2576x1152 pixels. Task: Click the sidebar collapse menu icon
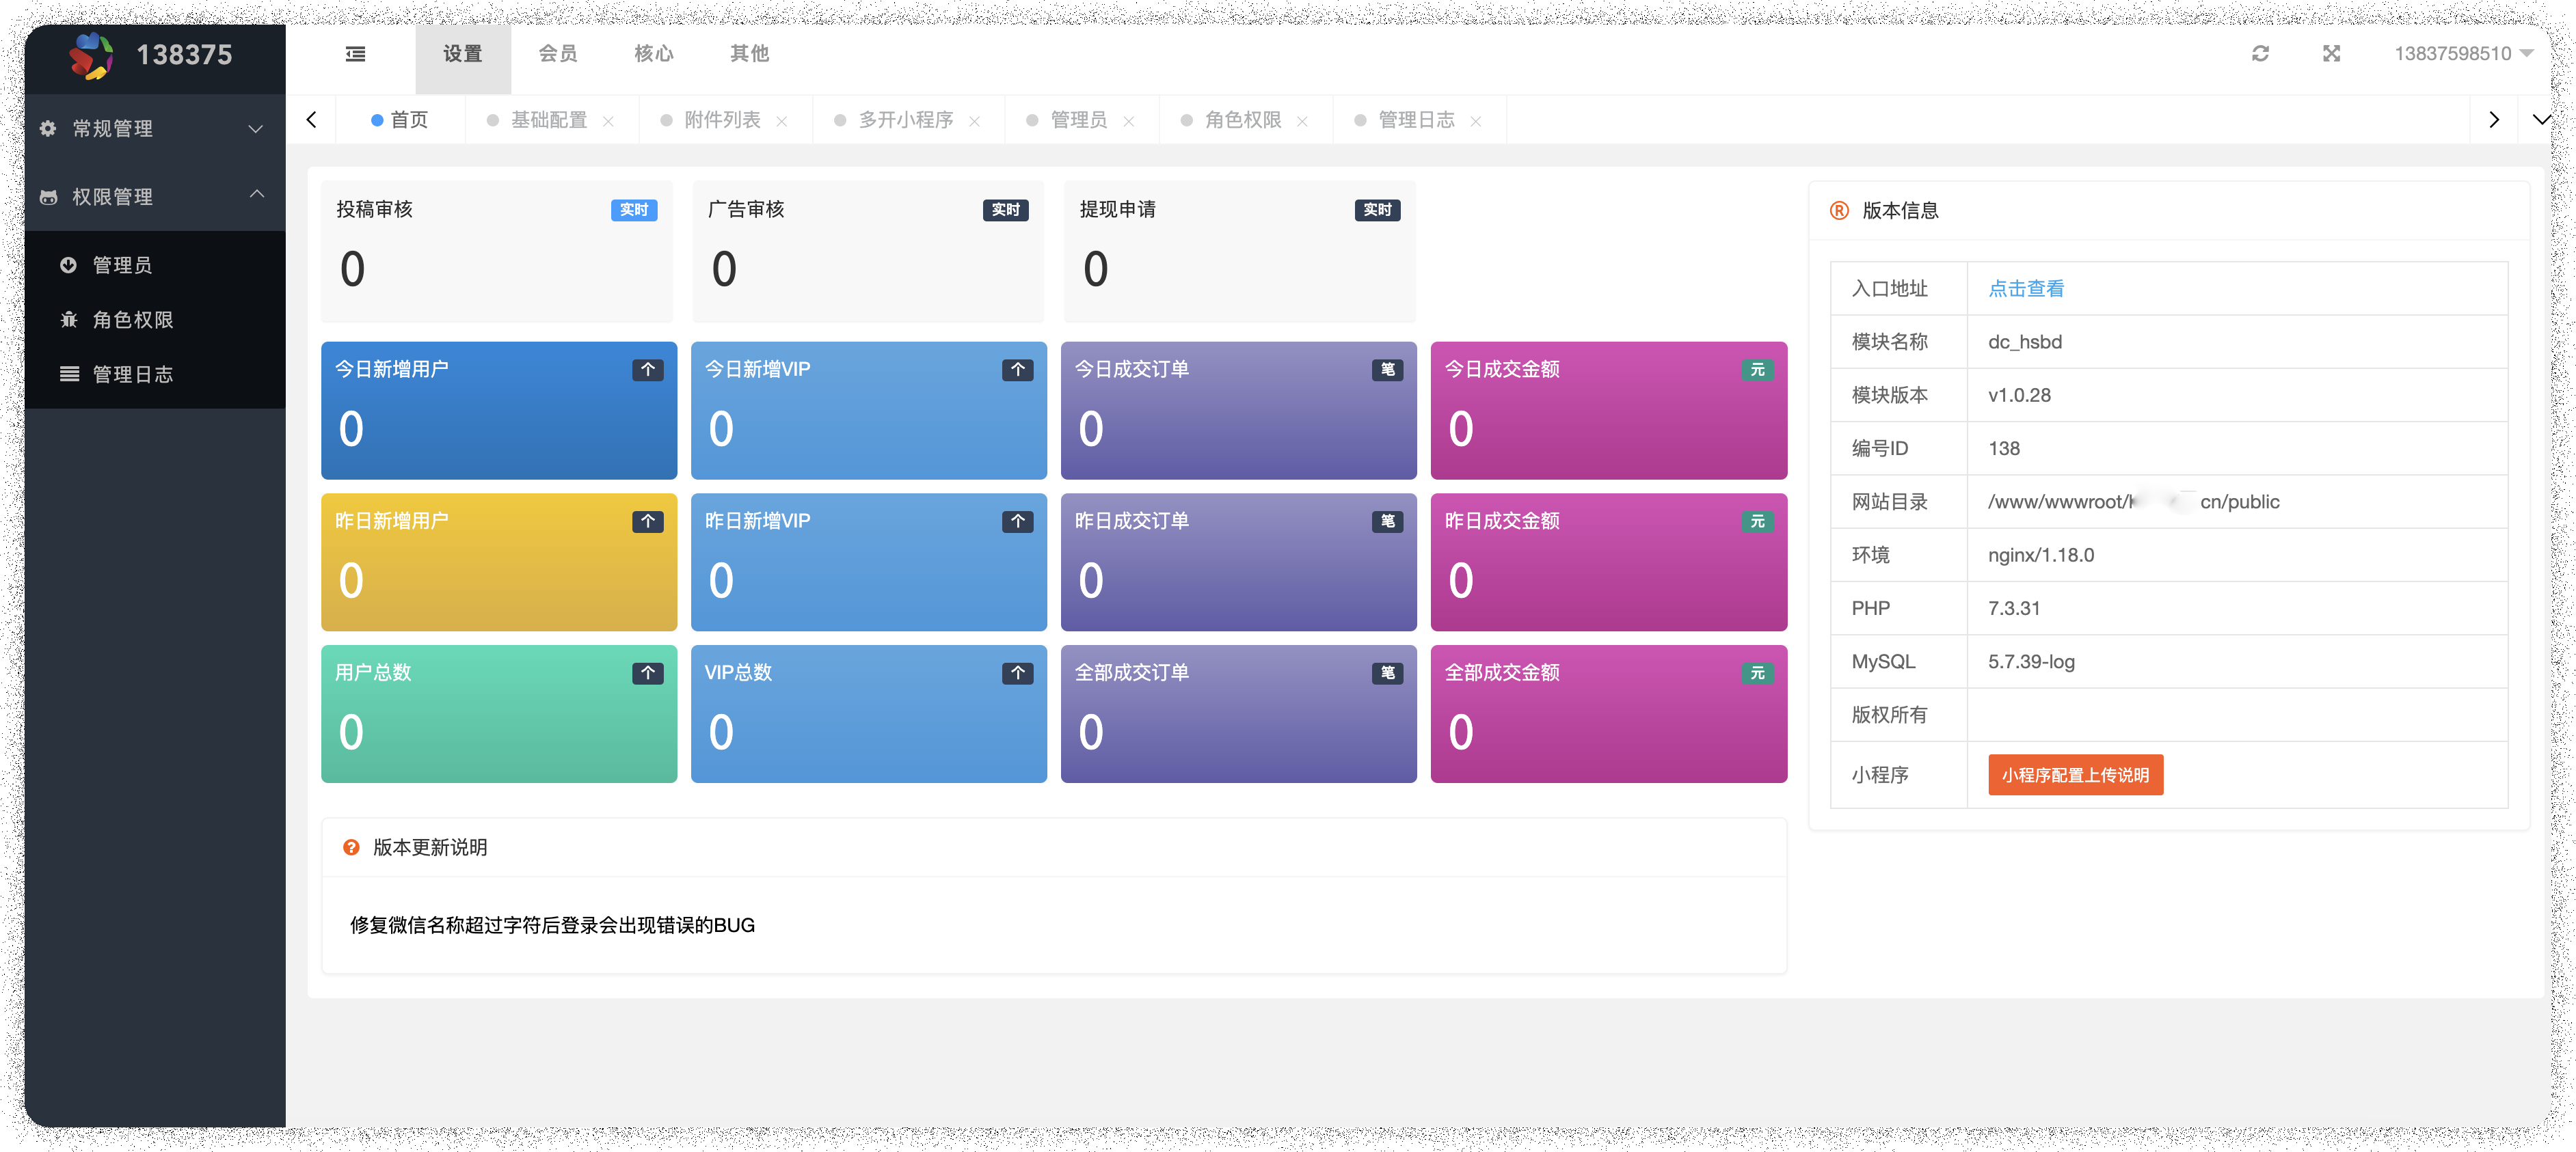tap(355, 54)
